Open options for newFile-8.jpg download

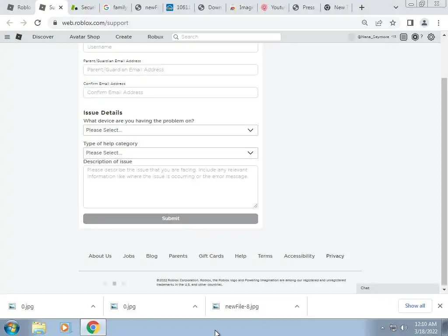pos(297,306)
